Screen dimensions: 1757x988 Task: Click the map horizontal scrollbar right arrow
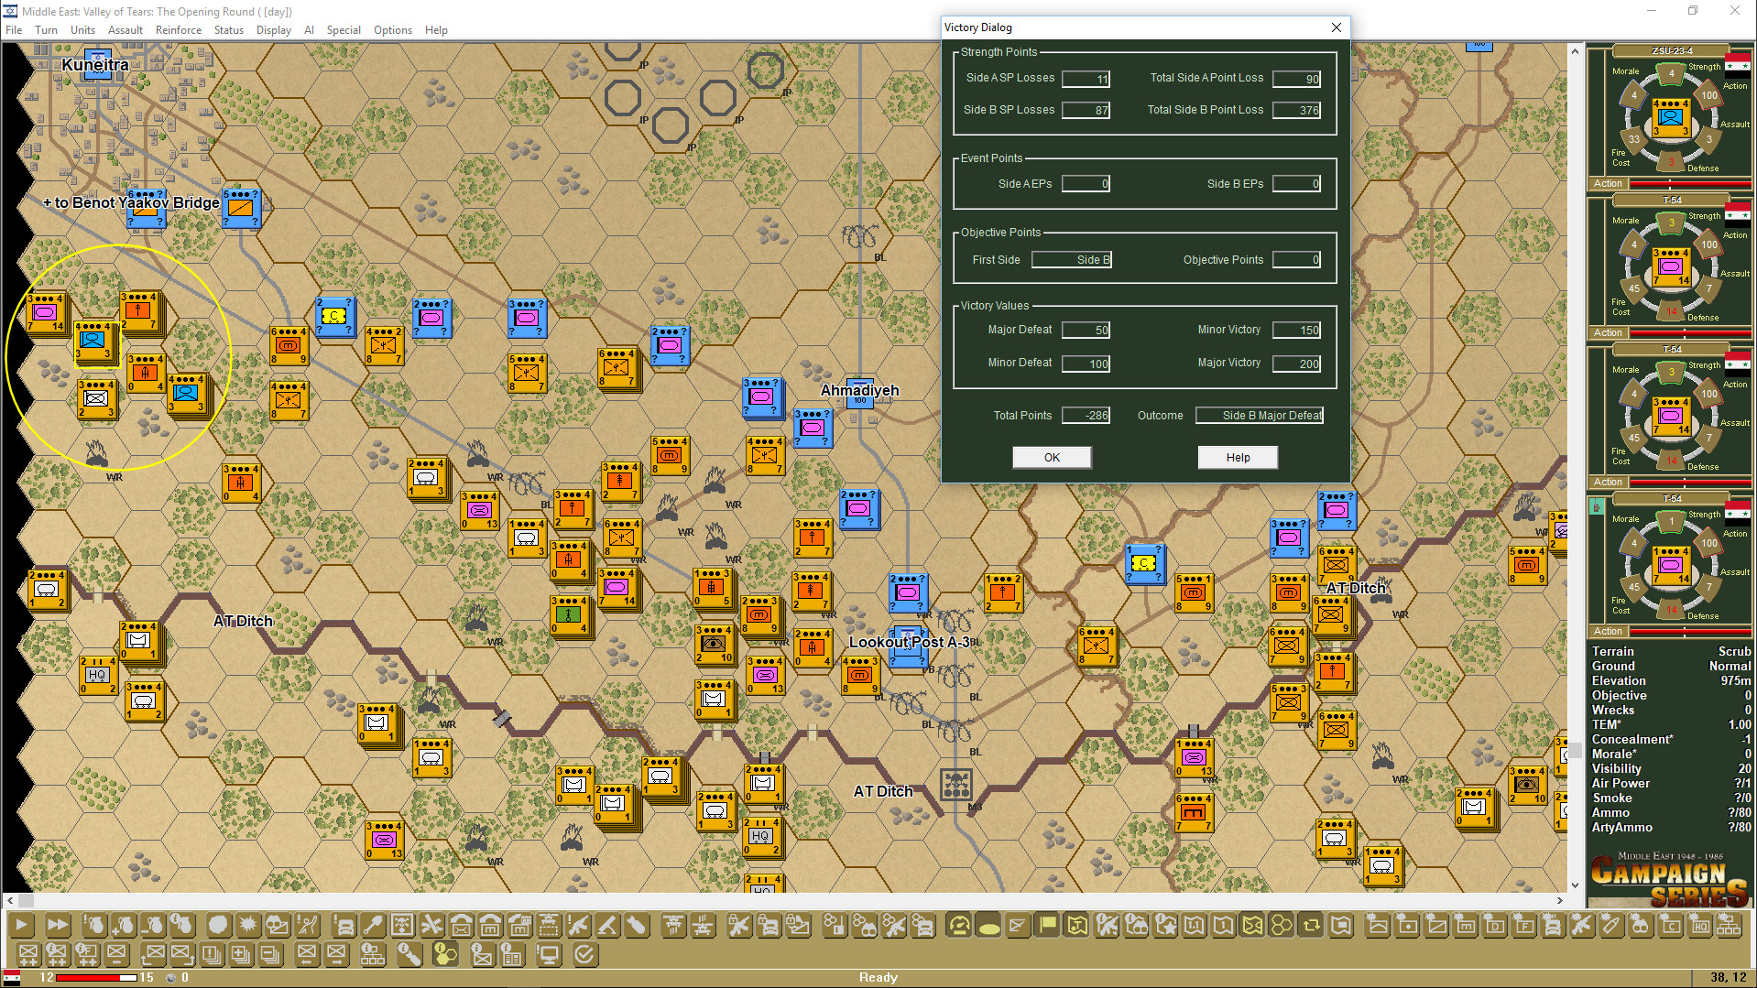[1560, 900]
